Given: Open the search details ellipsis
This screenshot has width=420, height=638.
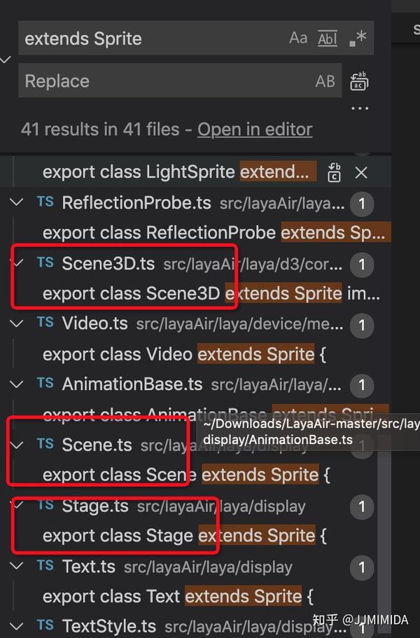Looking at the screenshot, I should tap(360, 109).
